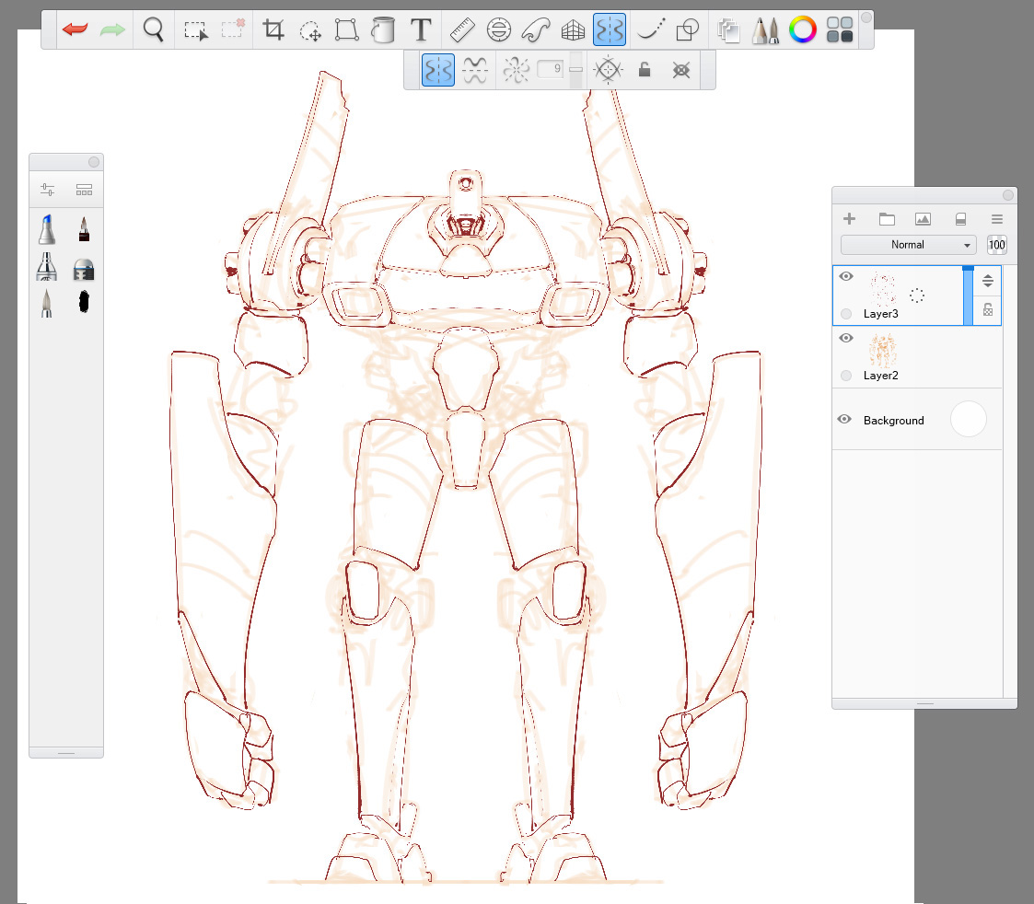Pick the Flood Fill bucket tool
Viewport: 1034px width, 904px height.
tap(383, 30)
